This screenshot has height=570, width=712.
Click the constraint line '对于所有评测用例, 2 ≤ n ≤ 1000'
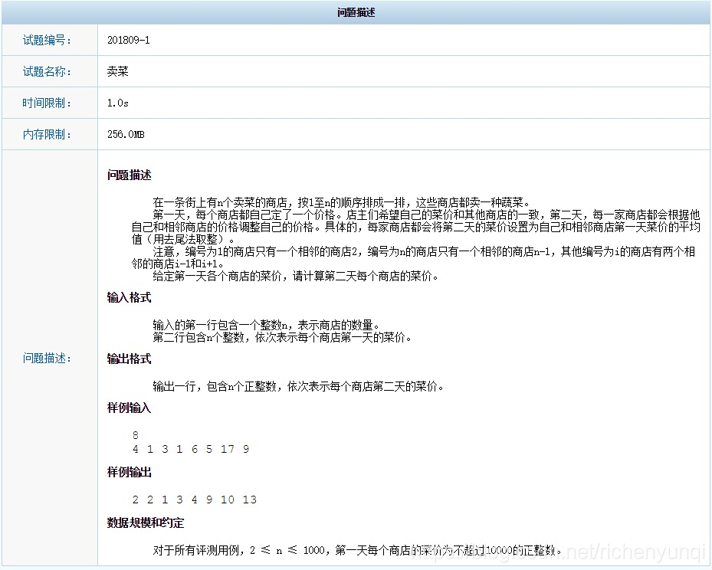(x=357, y=551)
